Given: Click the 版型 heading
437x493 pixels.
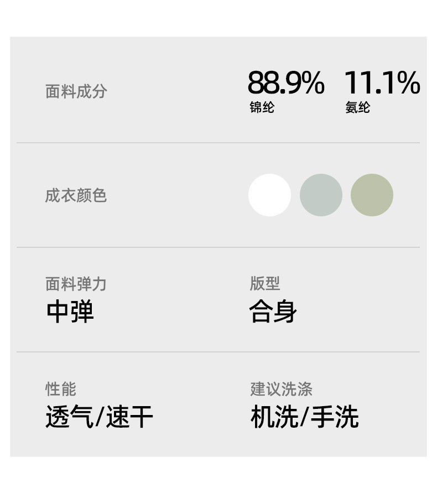Looking at the screenshot, I should 264,283.
